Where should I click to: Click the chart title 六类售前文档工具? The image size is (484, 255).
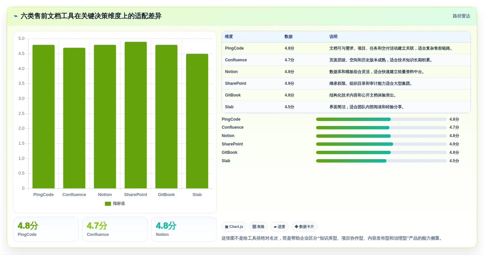point(91,16)
